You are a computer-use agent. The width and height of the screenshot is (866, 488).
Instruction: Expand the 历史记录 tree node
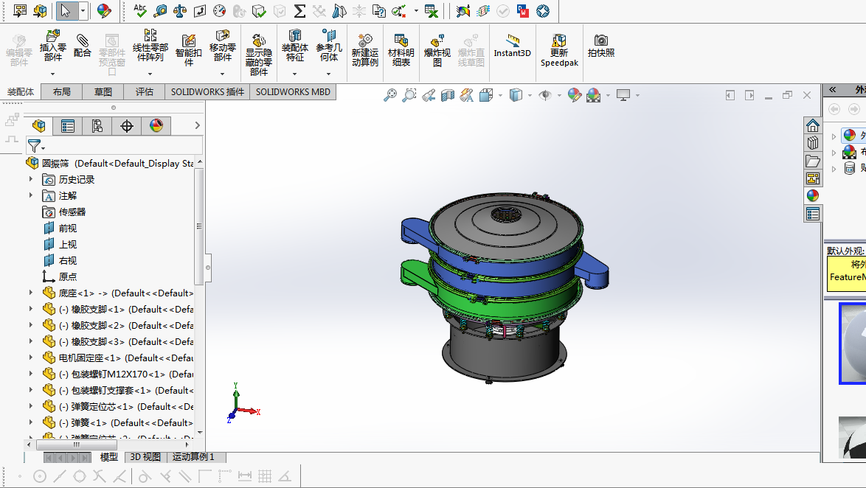31,179
